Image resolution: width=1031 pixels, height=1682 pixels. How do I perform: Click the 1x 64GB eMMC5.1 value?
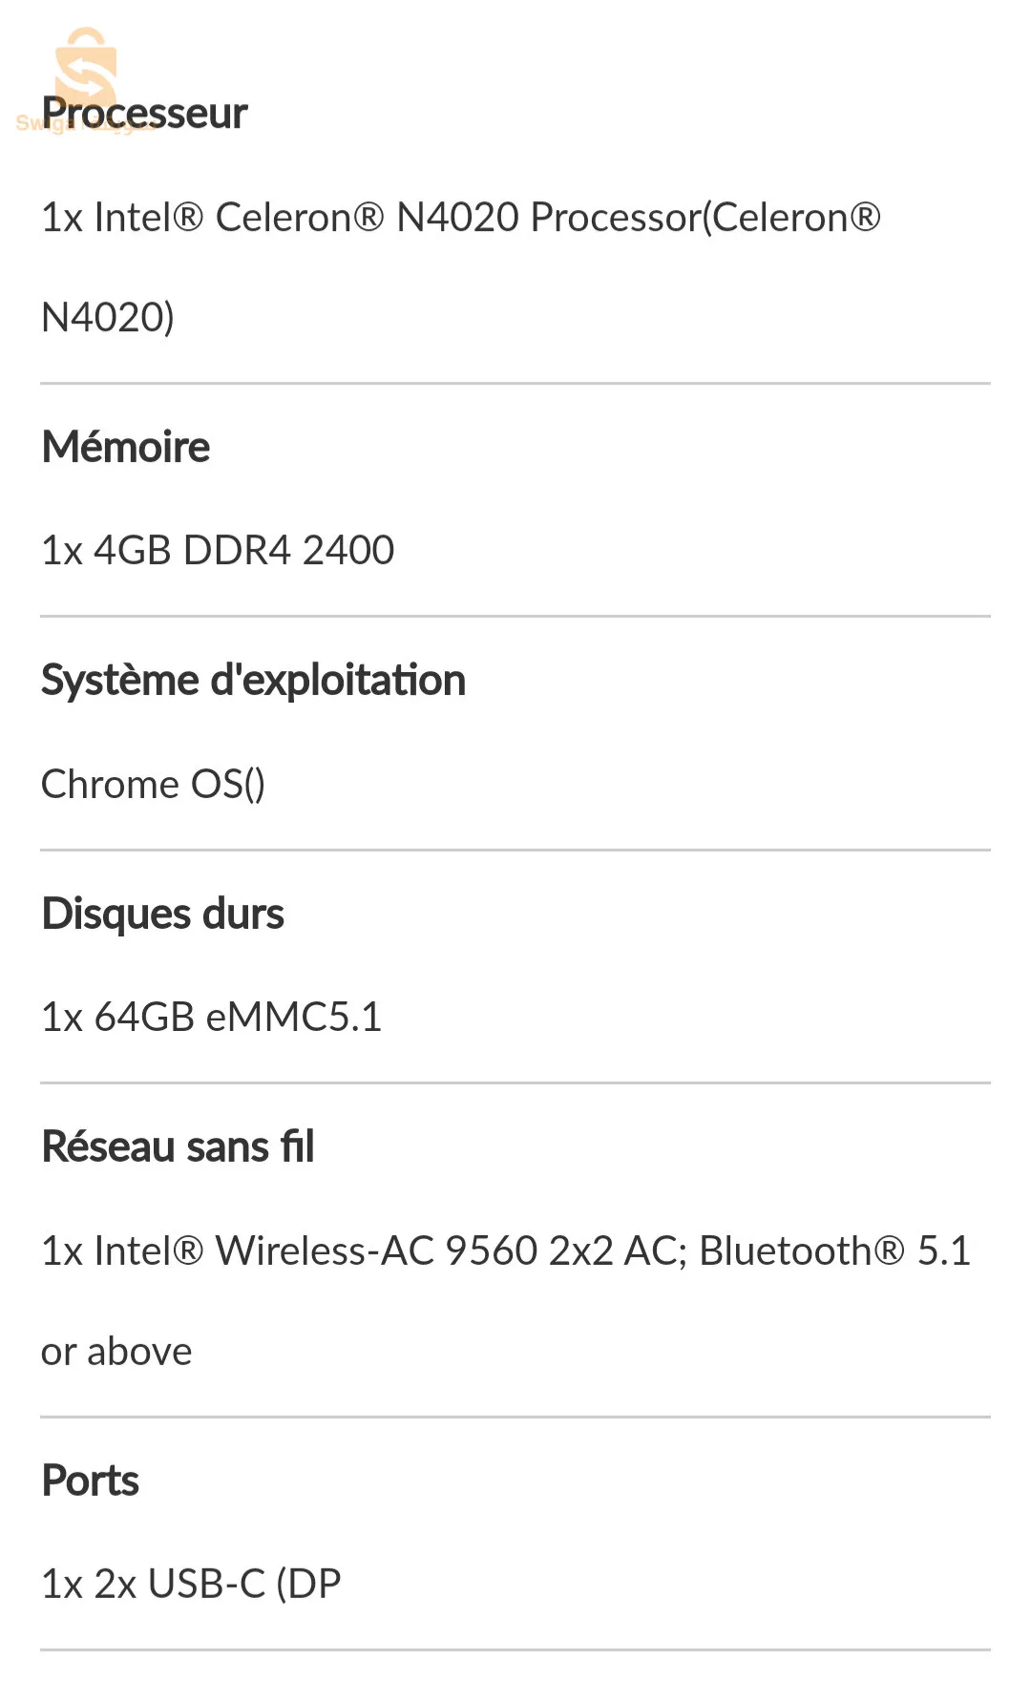(x=211, y=1018)
